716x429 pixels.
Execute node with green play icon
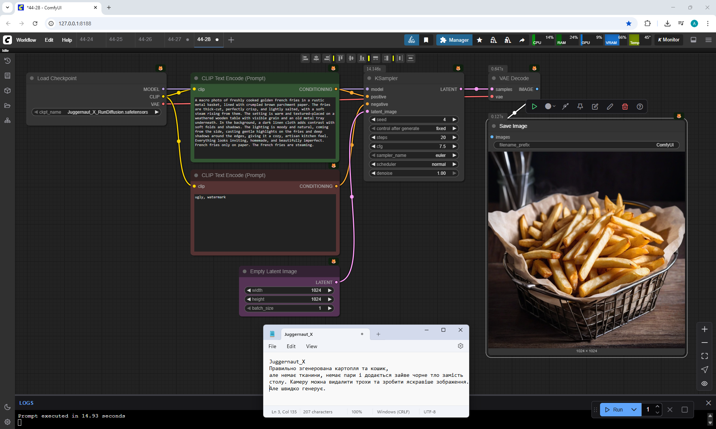point(534,107)
